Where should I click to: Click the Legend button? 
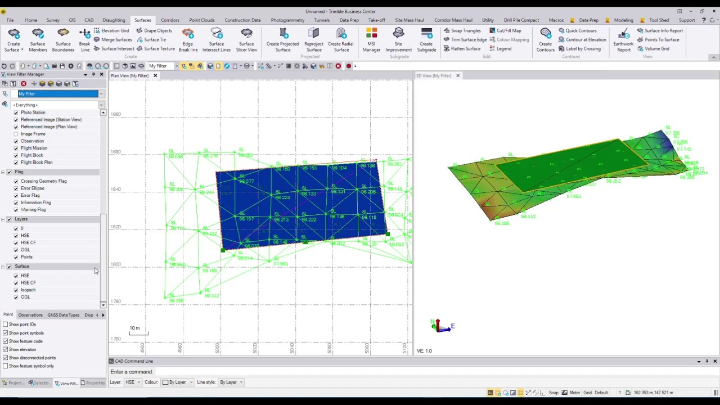(x=501, y=48)
